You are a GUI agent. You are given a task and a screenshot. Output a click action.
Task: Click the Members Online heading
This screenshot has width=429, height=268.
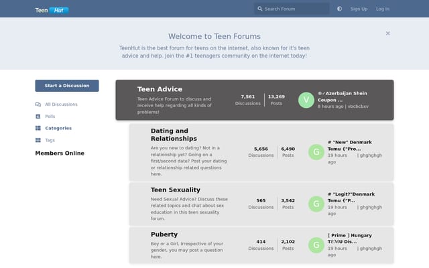pyautogui.click(x=60, y=153)
